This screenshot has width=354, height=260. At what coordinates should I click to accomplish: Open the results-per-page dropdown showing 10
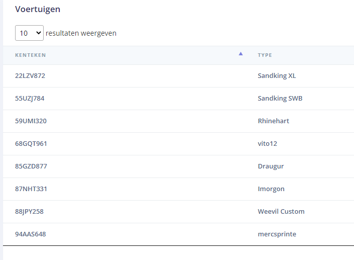(x=29, y=33)
